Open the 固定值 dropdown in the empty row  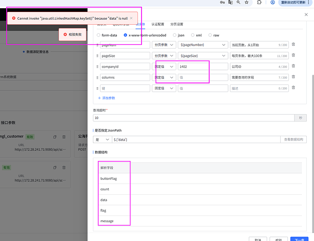coord(164,88)
